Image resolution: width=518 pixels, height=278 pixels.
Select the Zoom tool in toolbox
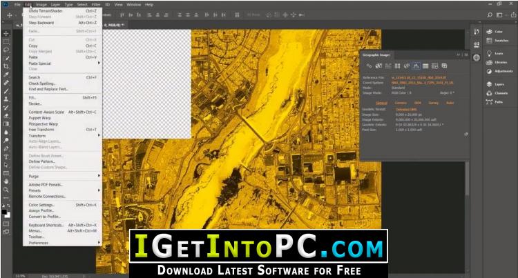click(x=6, y=190)
